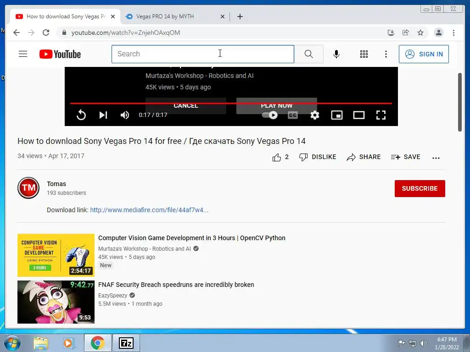
Task: Open the YouTube apps grid
Action: (364, 54)
